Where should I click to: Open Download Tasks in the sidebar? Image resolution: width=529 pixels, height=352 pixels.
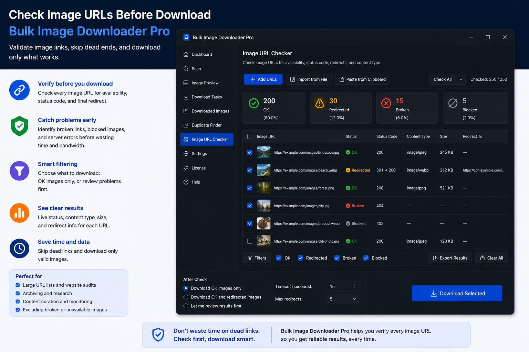coord(207,97)
